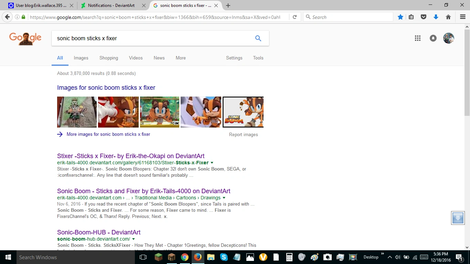Image resolution: width=470 pixels, height=264 pixels.
Task: Open the Google apps grid icon
Action: click(418, 38)
